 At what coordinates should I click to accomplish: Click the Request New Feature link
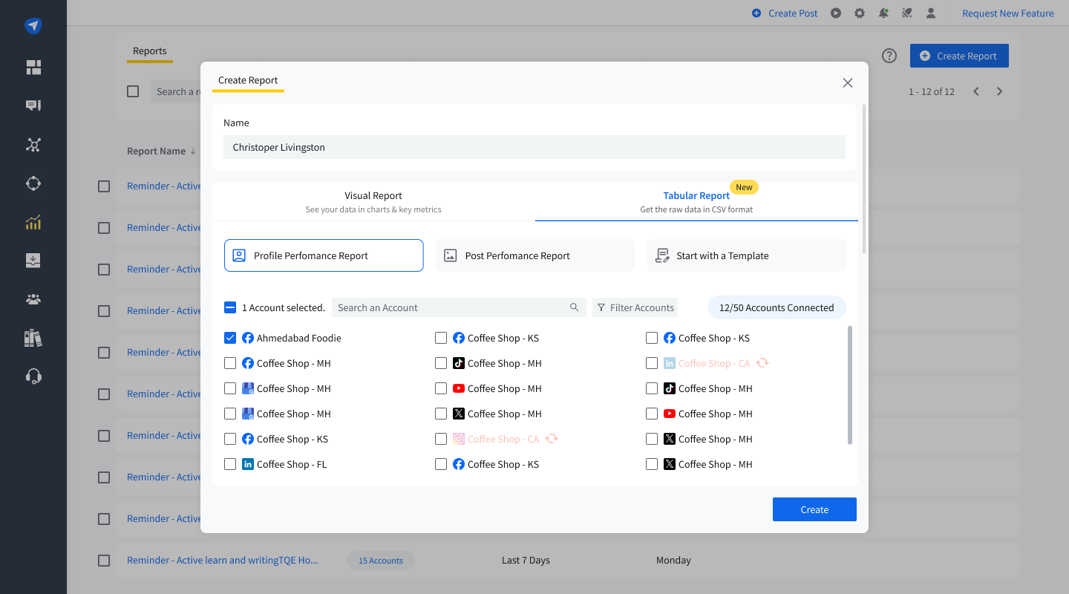coord(1007,13)
